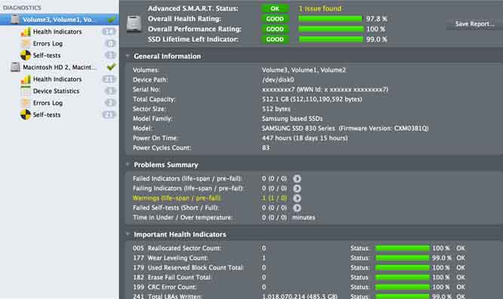The image size is (503, 299).
Task: Open Health Indicators under Volume3 drive
Action: pos(57,32)
